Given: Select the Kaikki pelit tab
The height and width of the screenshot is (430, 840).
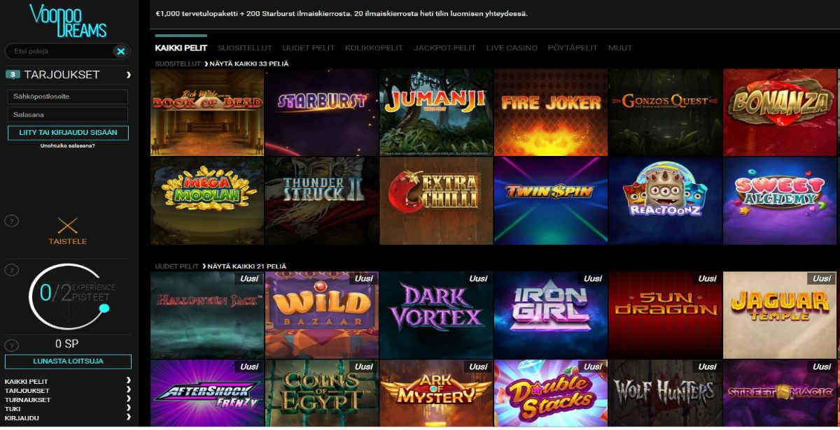Looking at the screenshot, I should 181,48.
